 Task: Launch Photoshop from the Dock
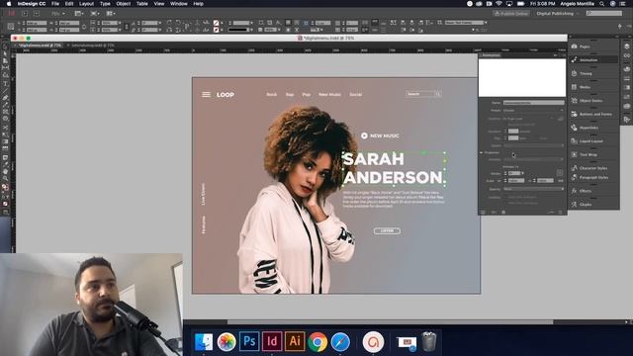pyautogui.click(x=249, y=341)
